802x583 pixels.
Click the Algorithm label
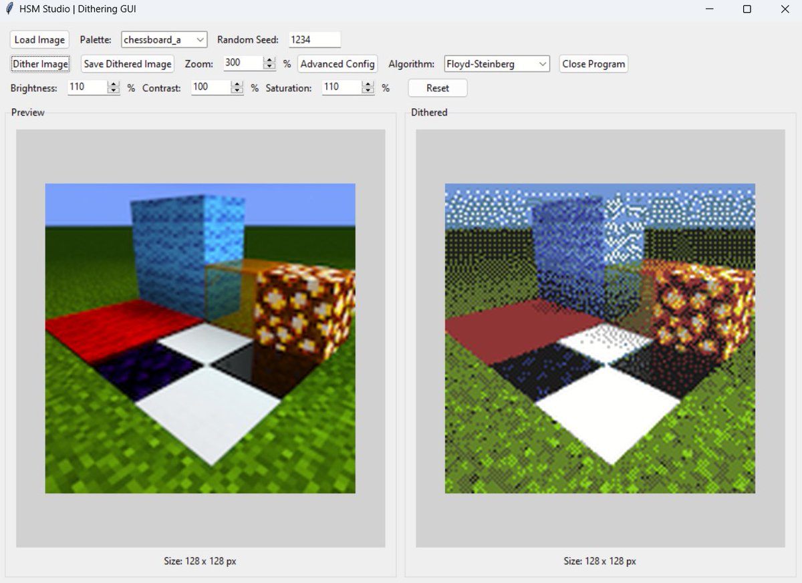(412, 64)
